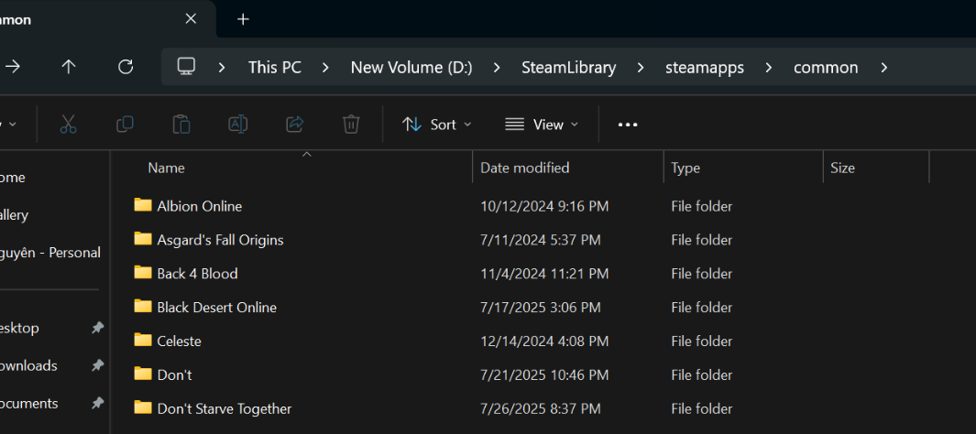Navigate to This PC breadcrumb
Image resolution: width=976 pixels, height=434 pixels.
click(x=275, y=68)
